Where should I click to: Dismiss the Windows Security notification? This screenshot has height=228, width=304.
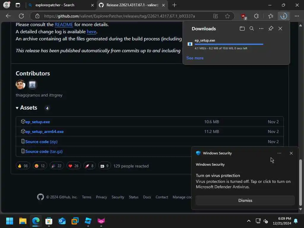tap(245, 200)
